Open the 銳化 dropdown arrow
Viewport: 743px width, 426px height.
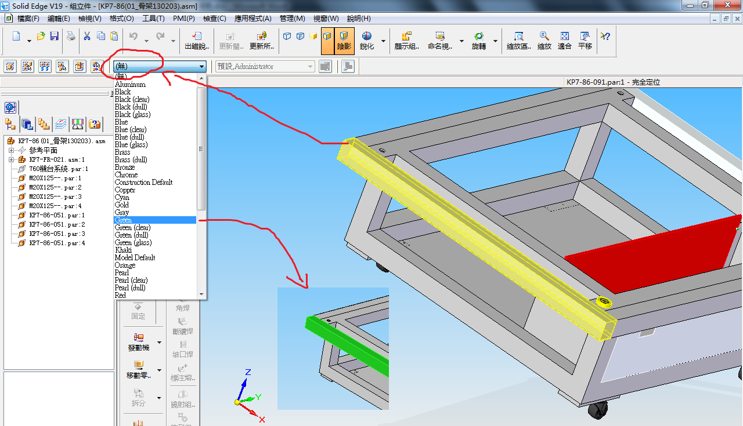point(383,41)
